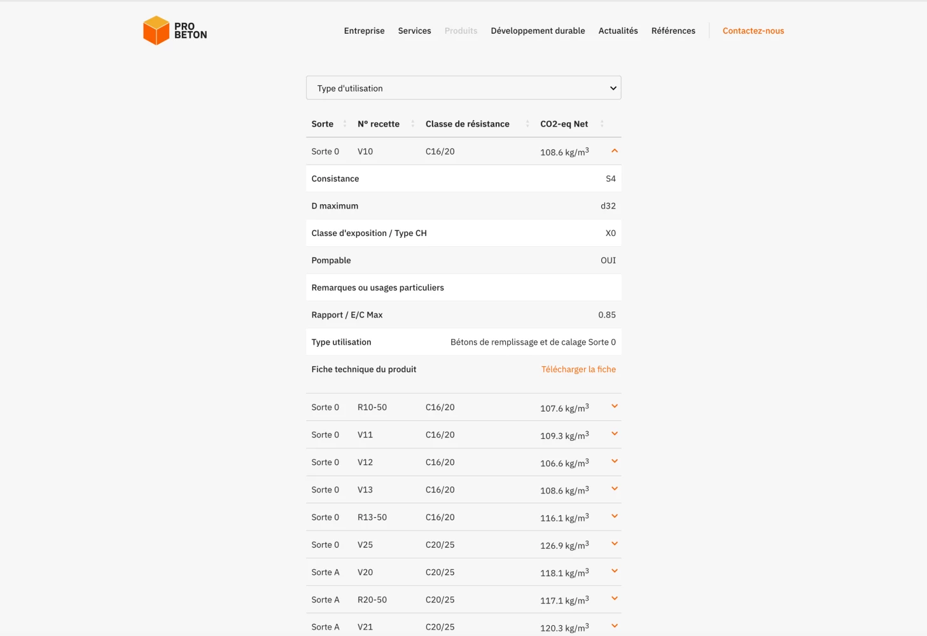Sort by CO2-eq Net column arrows
Image resolution: width=927 pixels, height=636 pixels.
(x=602, y=124)
